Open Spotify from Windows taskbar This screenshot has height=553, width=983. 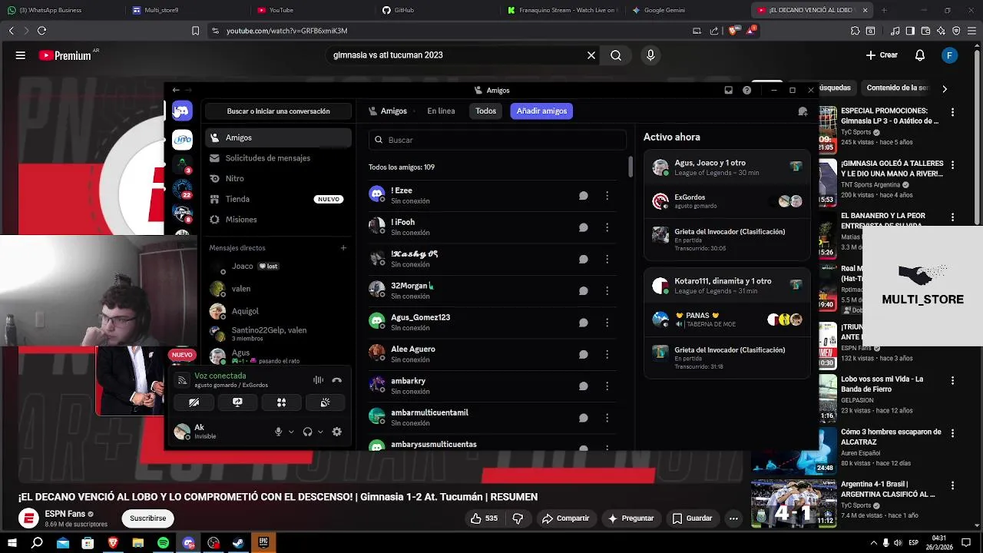click(x=163, y=543)
